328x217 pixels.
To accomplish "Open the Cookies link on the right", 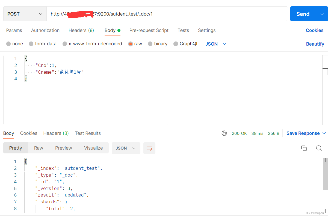I will tap(315, 30).
